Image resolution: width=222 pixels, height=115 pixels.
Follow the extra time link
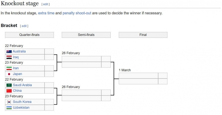point(46,13)
